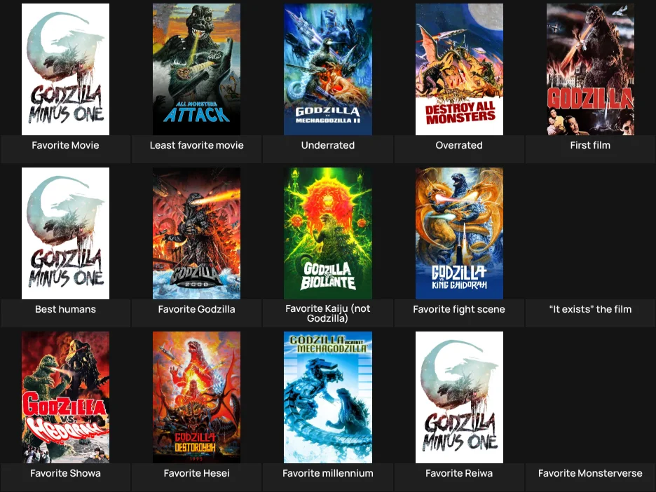Select the Godzilla vs King Ghidorah poster
This screenshot has height=492, width=656.
(x=459, y=233)
